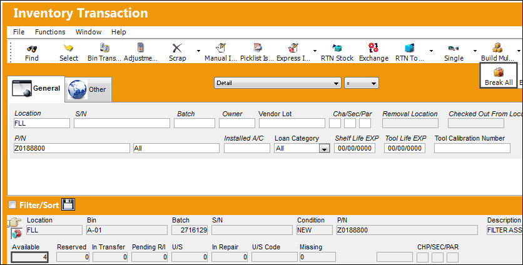Click the Vendor Lot input field
The height and width of the screenshot is (265, 523).
pos(292,123)
